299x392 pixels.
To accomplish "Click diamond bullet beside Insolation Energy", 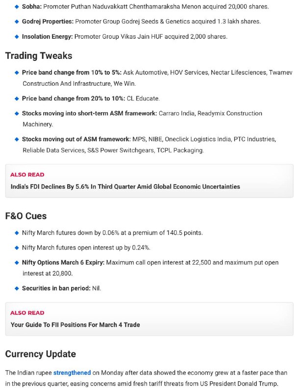I will tap(17, 37).
